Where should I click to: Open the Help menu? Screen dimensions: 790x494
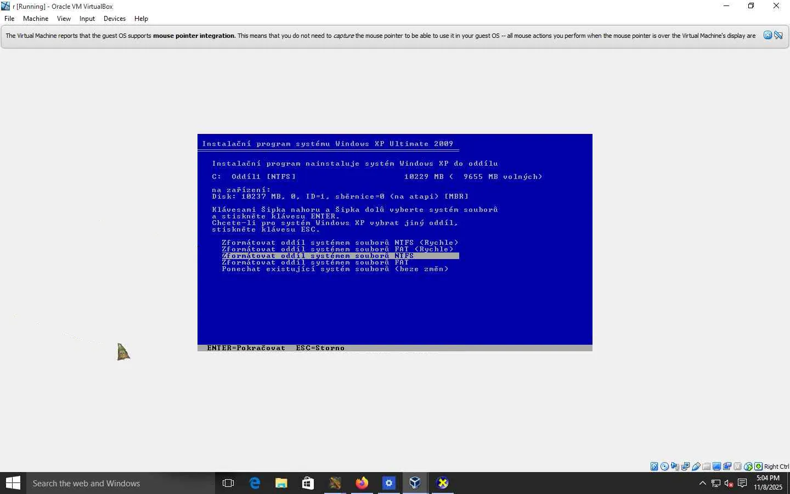click(x=141, y=19)
